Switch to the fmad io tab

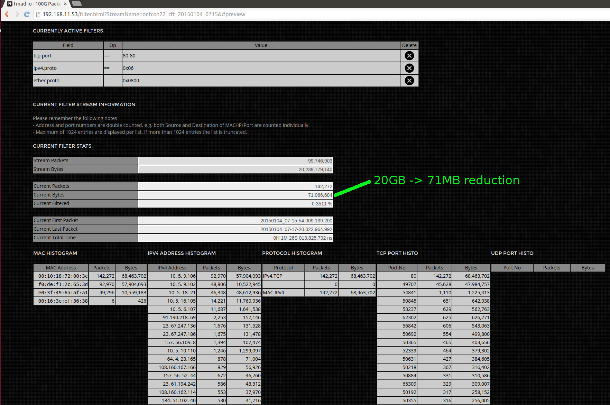pos(36,4)
